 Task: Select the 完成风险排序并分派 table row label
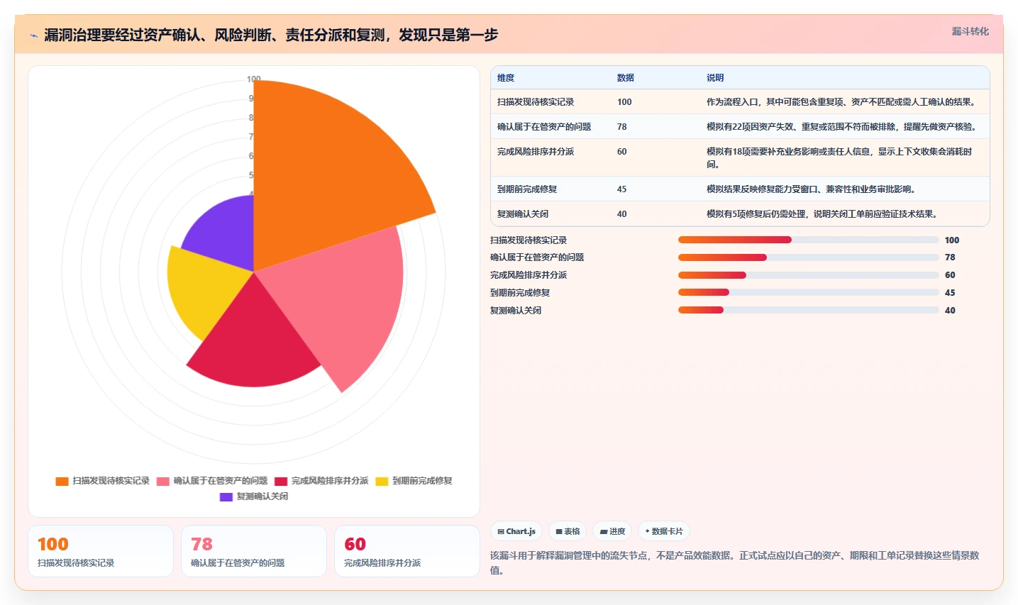[x=536, y=152]
